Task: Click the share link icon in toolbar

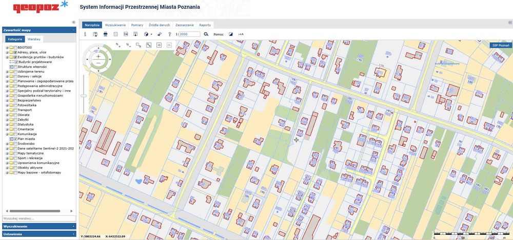Action: (x=160, y=34)
